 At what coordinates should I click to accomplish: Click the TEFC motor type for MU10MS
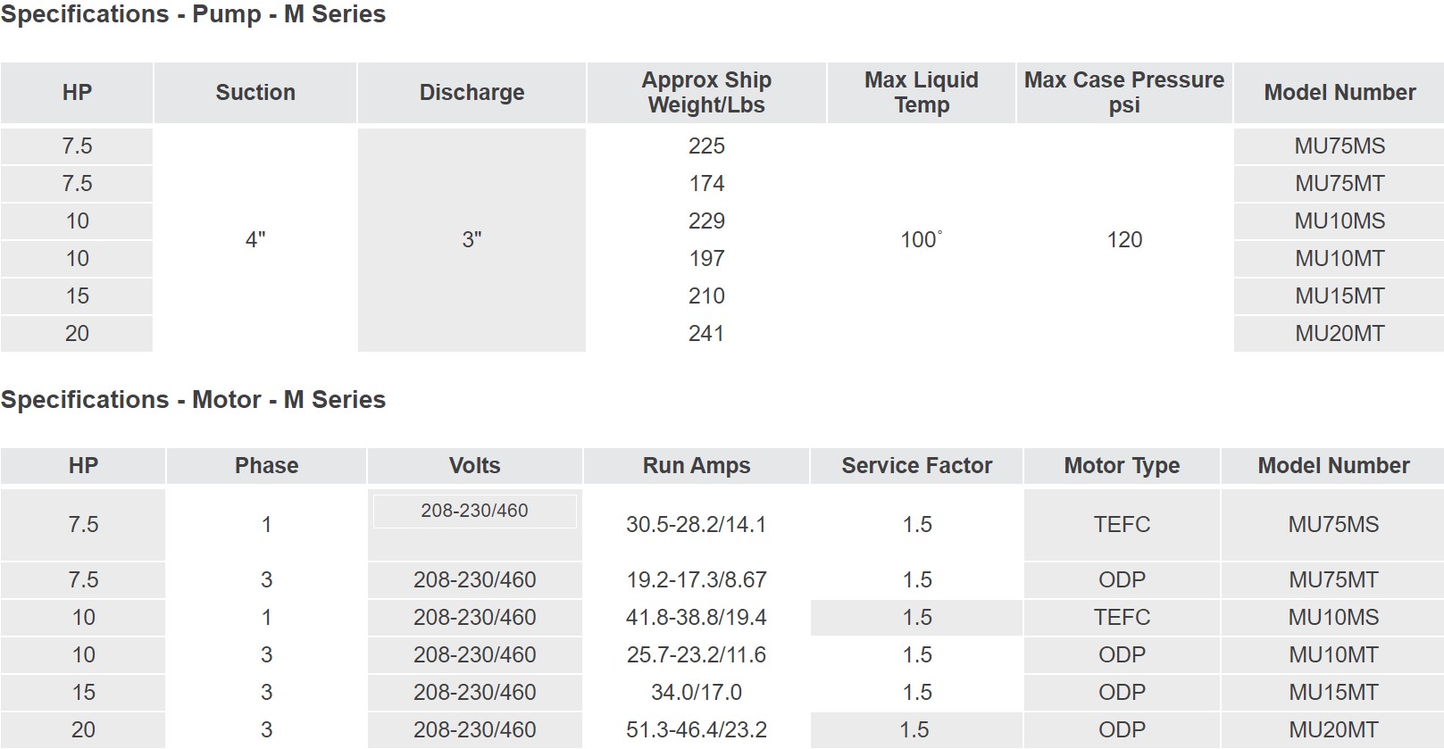(x=1122, y=617)
